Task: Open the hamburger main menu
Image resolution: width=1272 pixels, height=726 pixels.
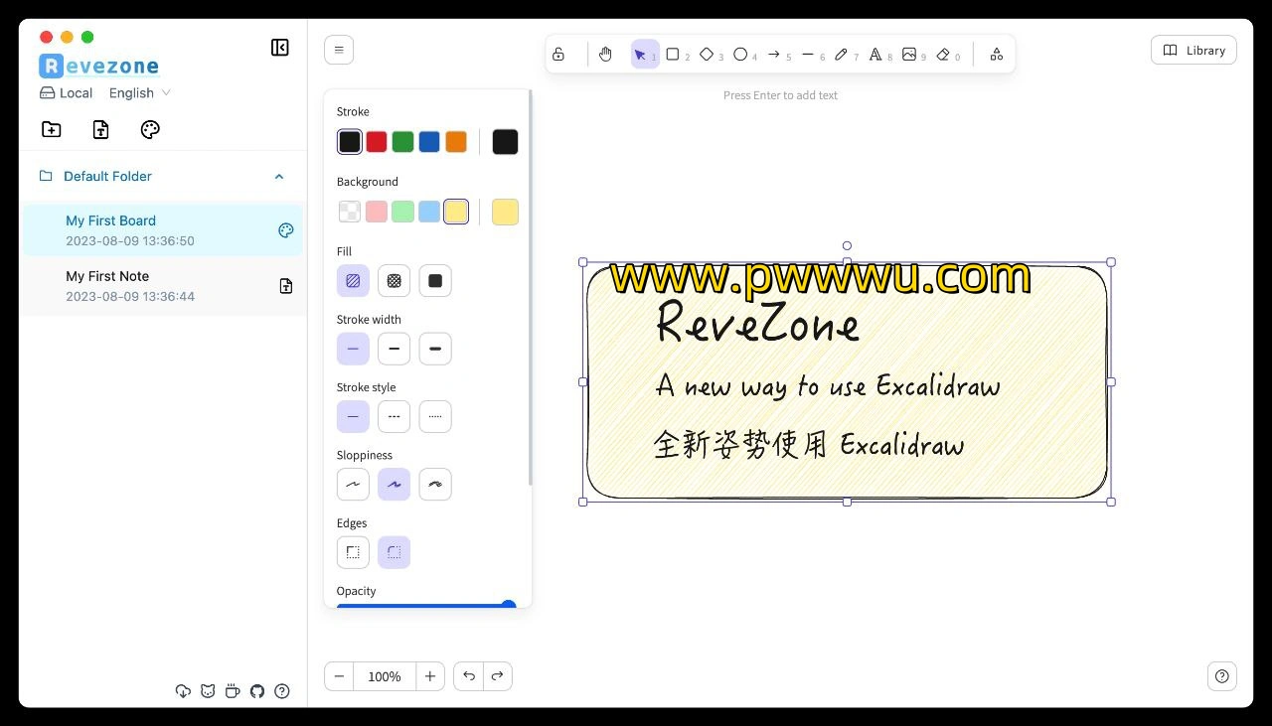Action: point(339,50)
